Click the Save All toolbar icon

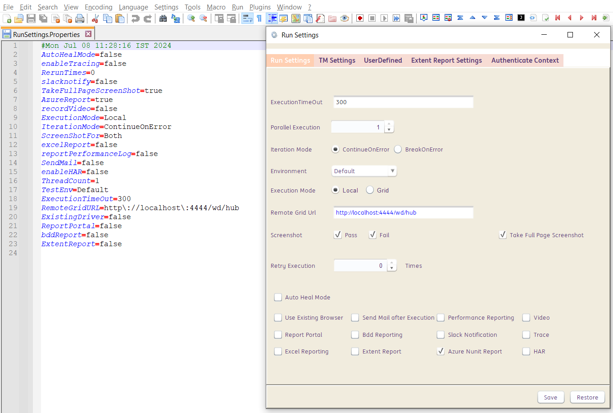click(x=43, y=18)
